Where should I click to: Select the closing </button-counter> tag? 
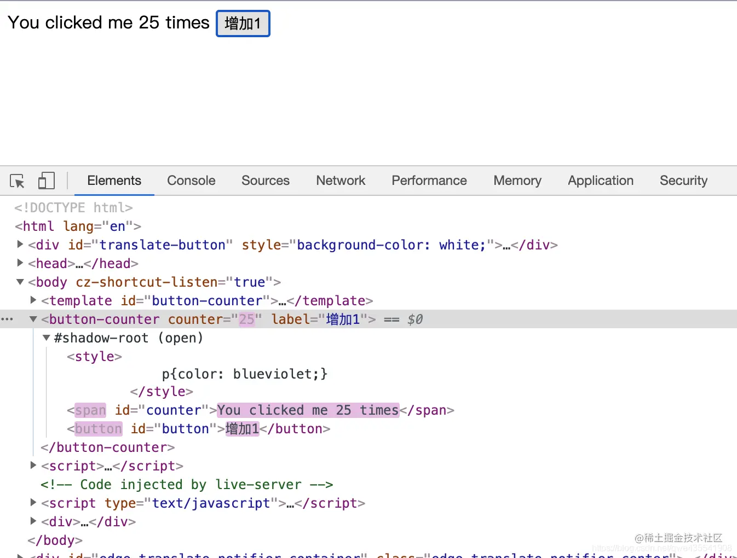pos(108,447)
